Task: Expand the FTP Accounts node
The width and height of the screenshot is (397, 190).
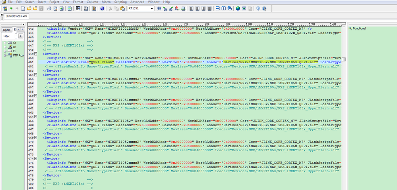Action: point(5,55)
